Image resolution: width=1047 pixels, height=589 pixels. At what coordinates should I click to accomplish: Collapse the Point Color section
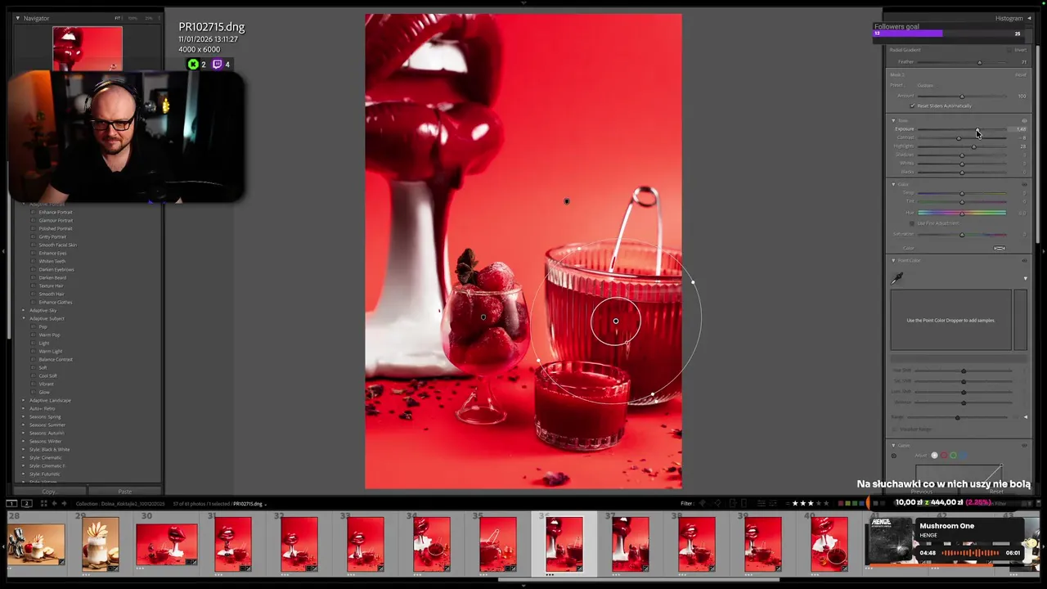coord(893,260)
